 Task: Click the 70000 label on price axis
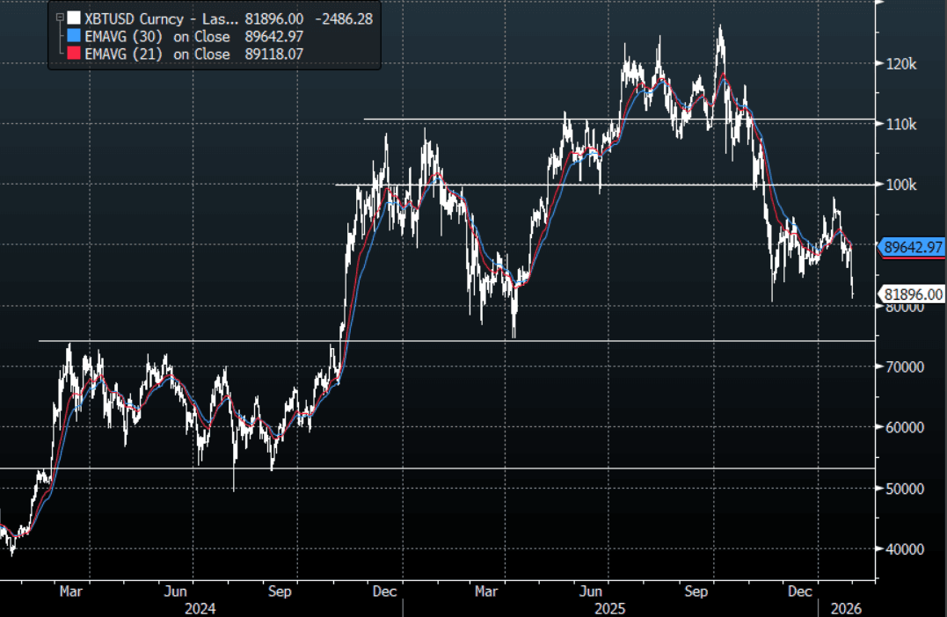coord(906,367)
